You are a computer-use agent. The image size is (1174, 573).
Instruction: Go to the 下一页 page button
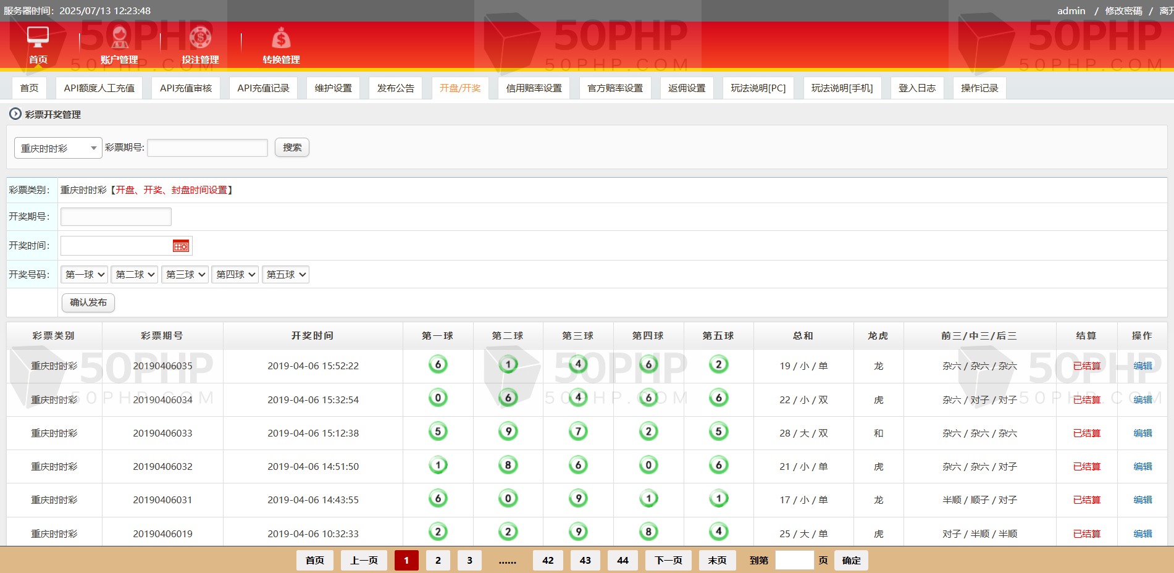[668, 560]
